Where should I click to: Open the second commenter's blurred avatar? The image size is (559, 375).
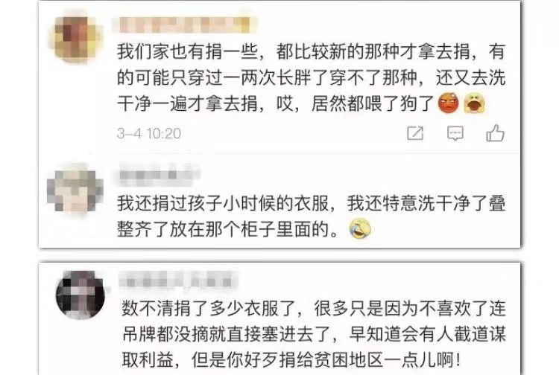tap(75, 189)
